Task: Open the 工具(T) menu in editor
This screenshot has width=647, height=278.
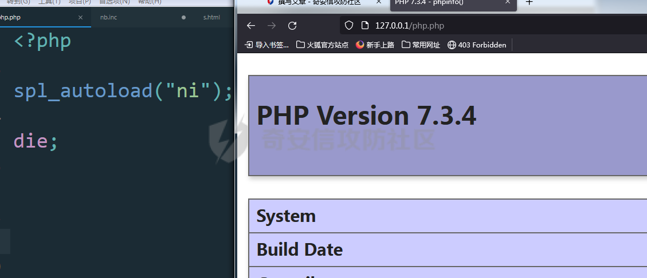Action: coord(49,2)
